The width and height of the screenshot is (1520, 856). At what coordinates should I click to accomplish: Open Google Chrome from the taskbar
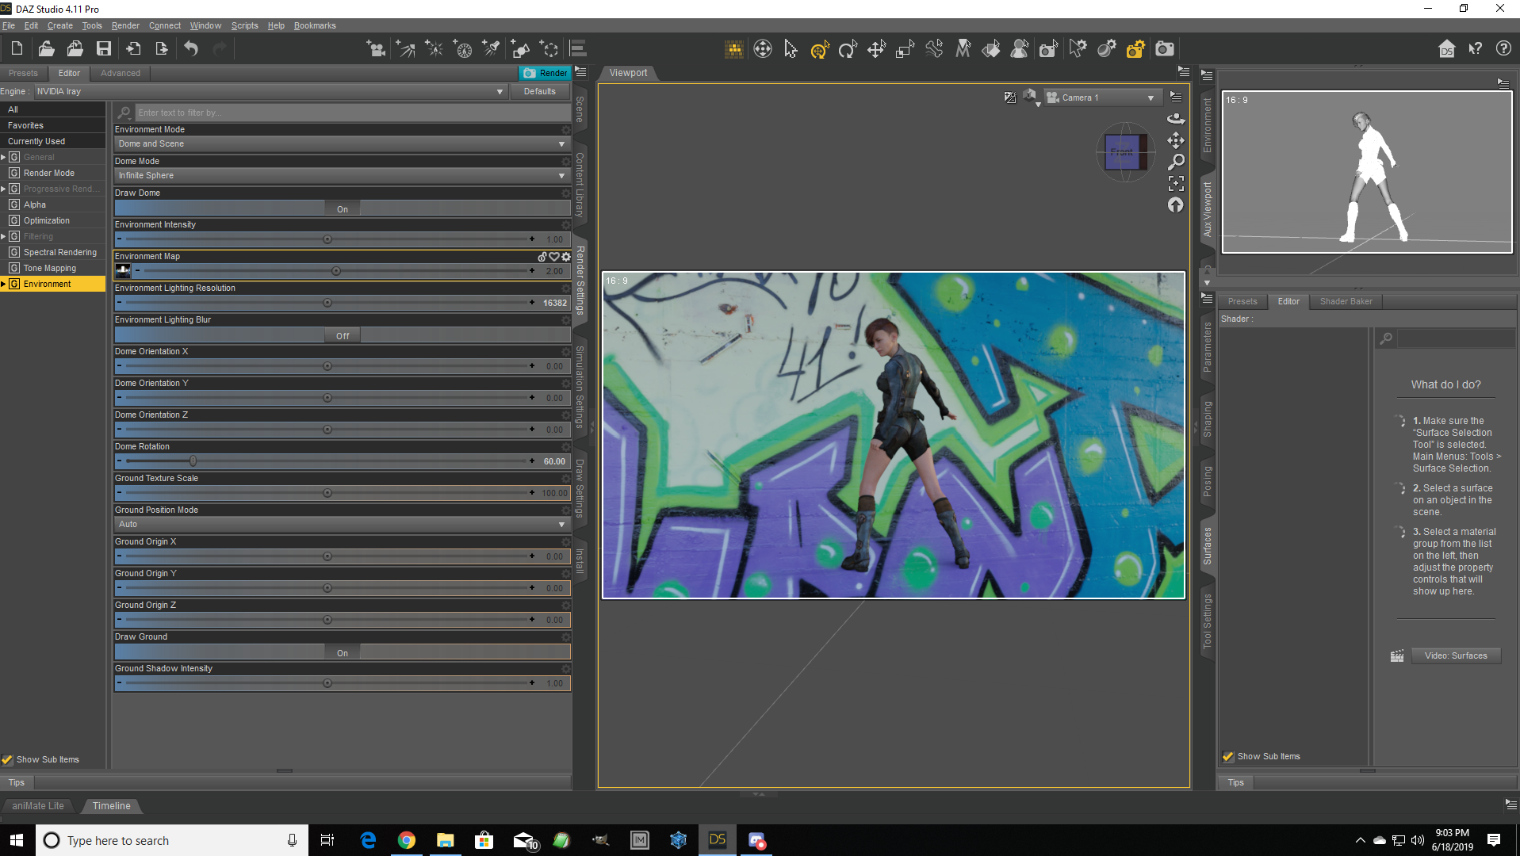click(x=406, y=840)
